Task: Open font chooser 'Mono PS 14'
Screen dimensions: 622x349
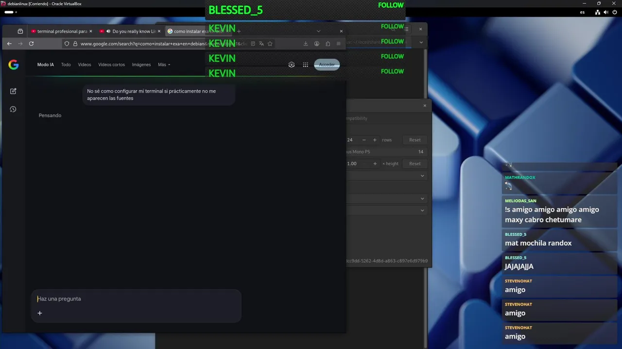Action: tap(386, 152)
